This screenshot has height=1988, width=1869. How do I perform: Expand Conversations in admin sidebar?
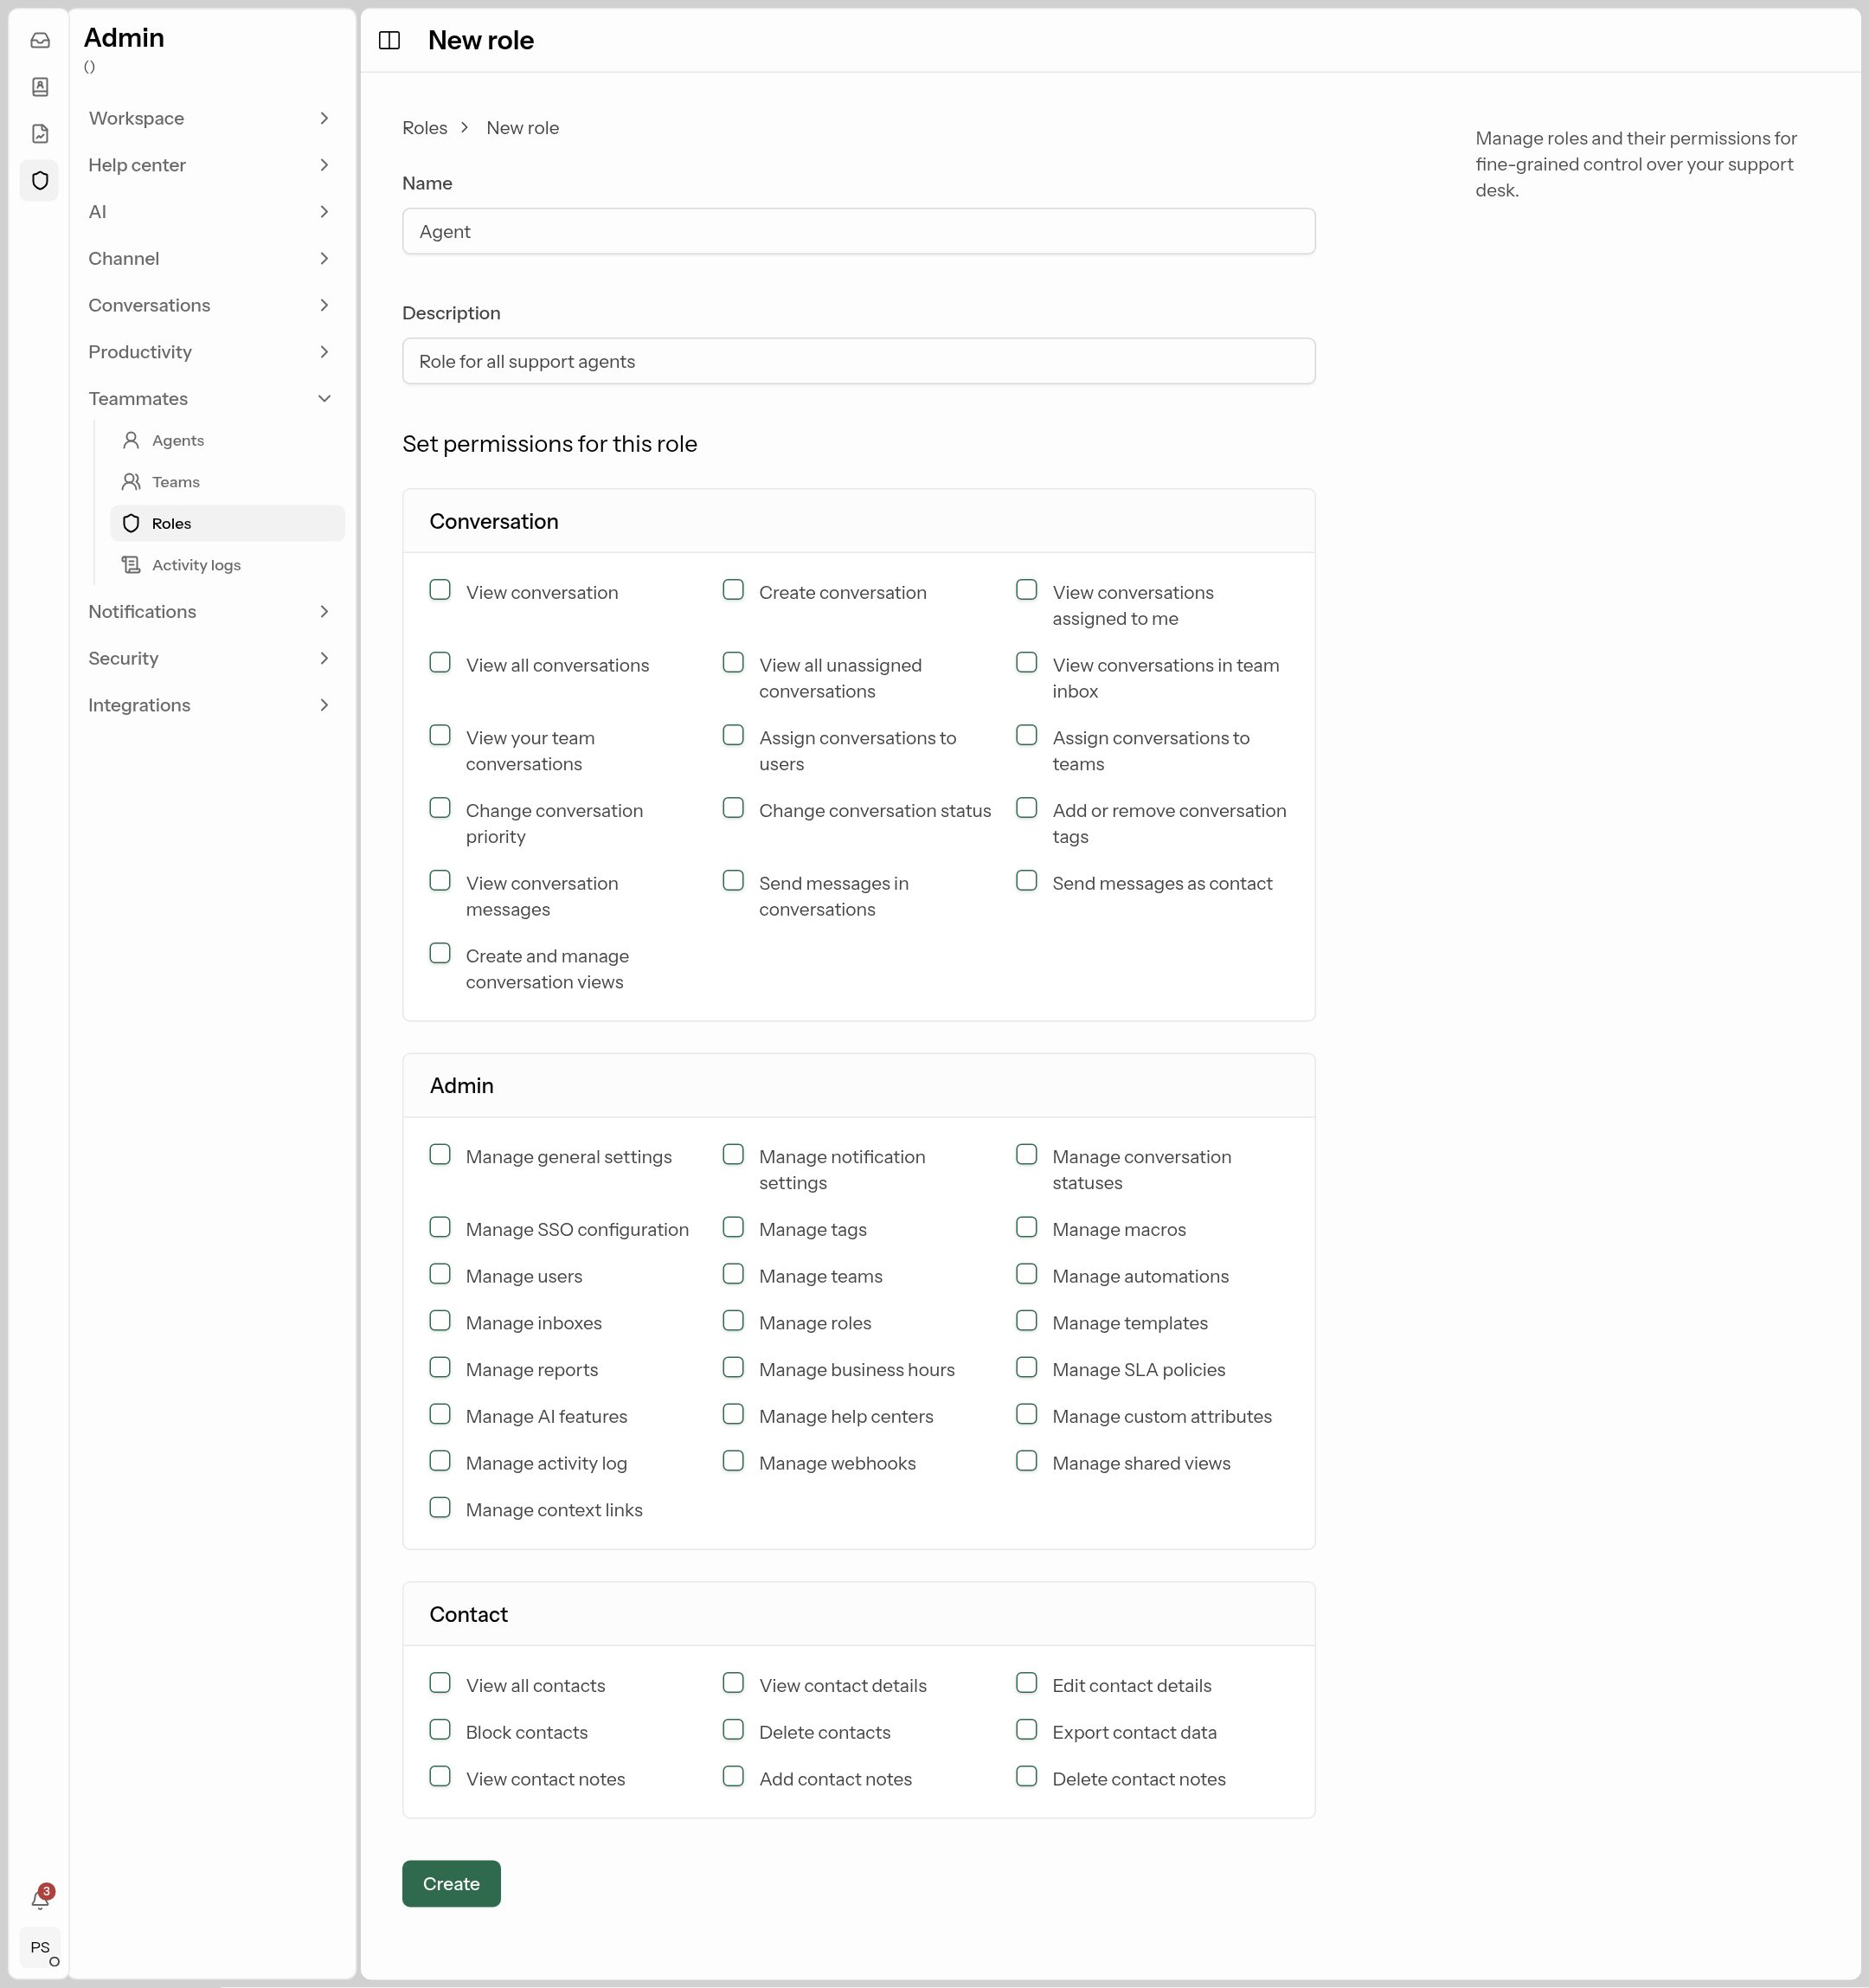[209, 305]
